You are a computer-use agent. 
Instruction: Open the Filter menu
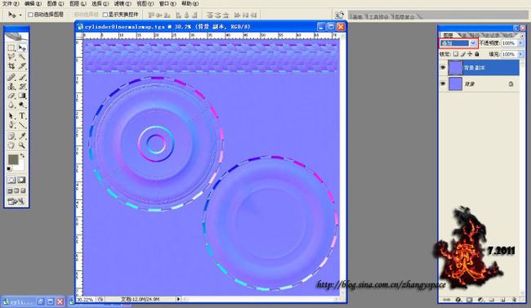coord(123,4)
